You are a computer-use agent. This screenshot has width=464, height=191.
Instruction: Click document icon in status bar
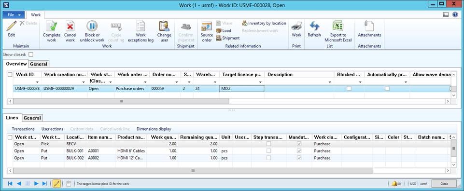[69, 184]
